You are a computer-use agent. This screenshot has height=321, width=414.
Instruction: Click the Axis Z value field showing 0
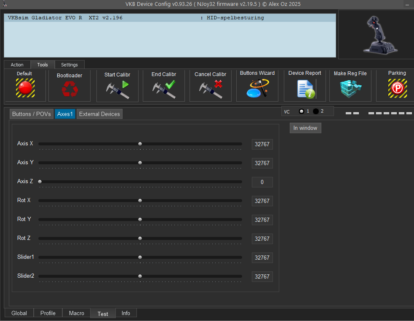tap(262, 182)
